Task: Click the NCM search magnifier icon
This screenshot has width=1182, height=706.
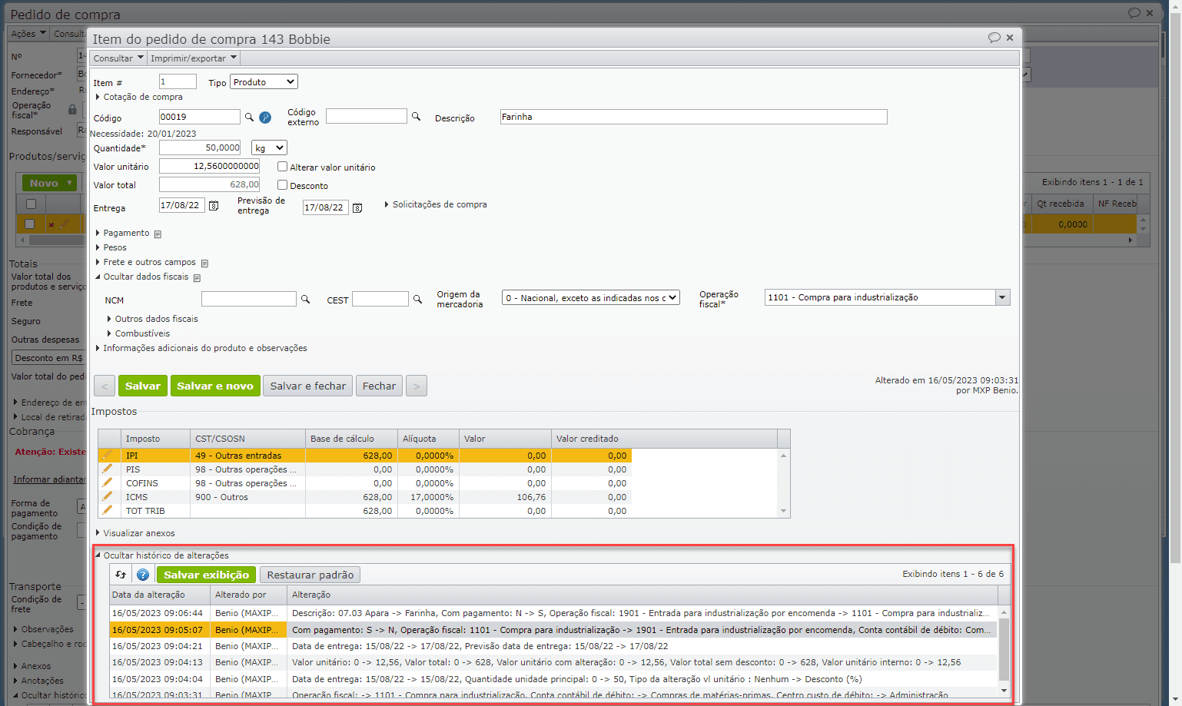Action: tap(305, 300)
